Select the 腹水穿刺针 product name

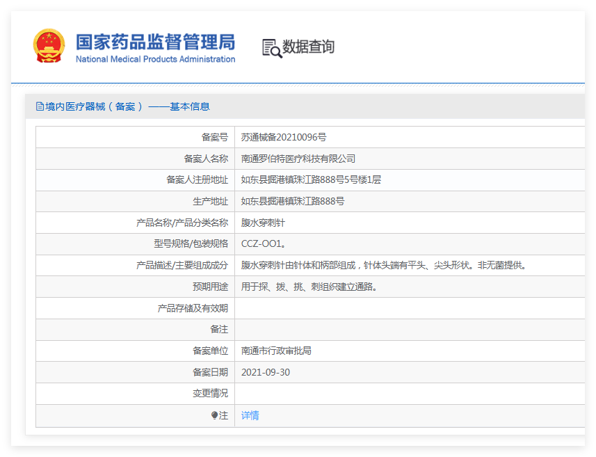(263, 223)
